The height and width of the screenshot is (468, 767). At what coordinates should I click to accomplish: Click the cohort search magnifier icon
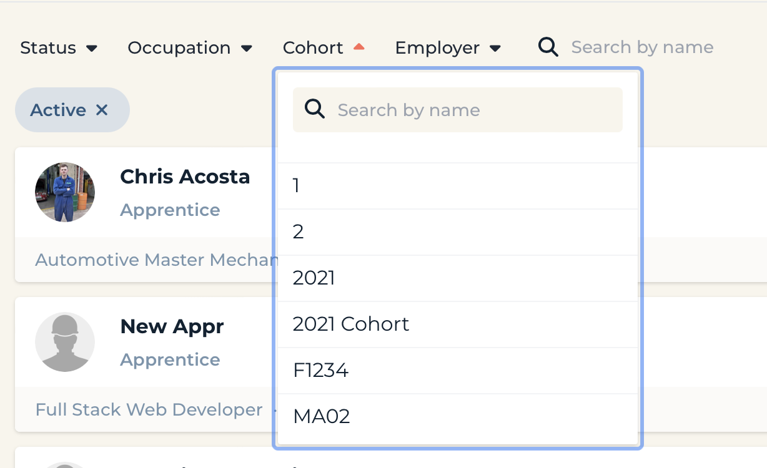click(315, 110)
